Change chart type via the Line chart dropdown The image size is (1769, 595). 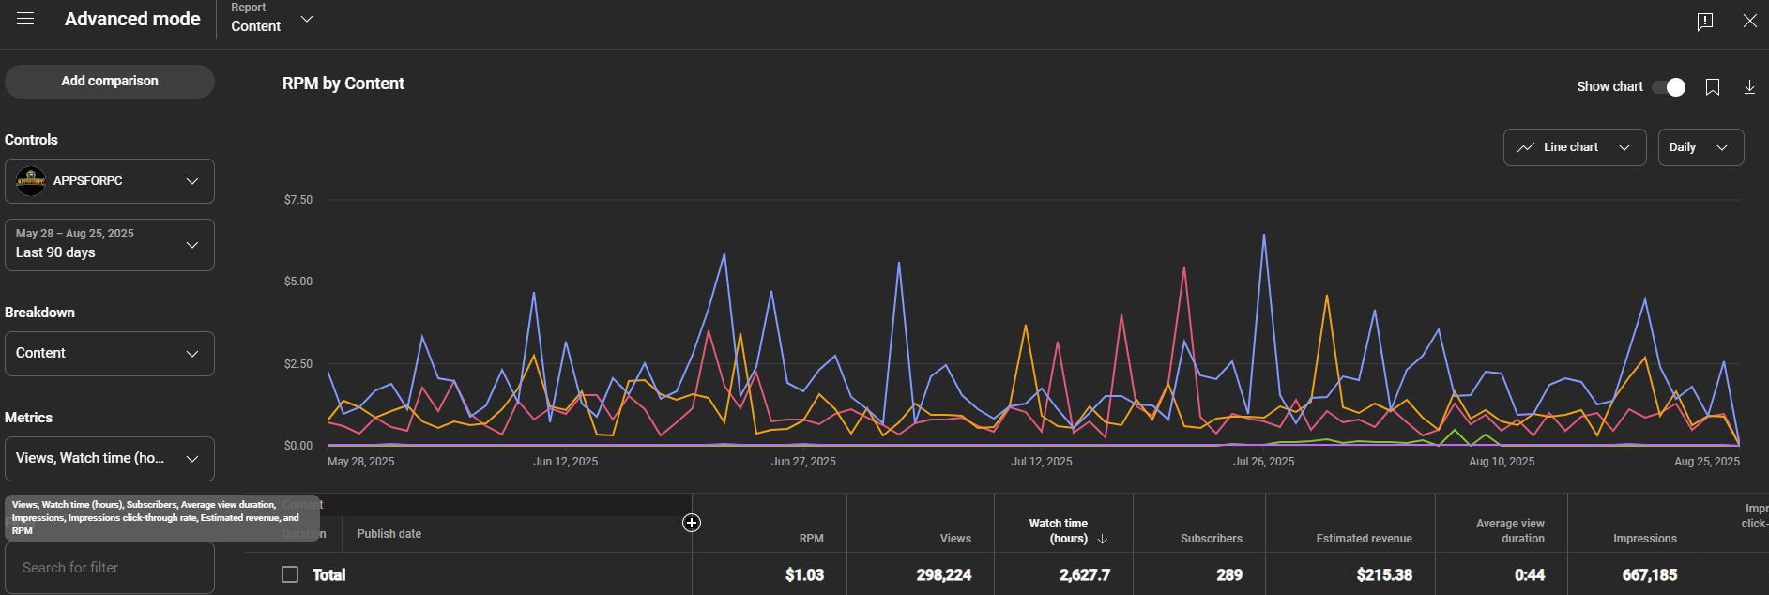click(1575, 147)
